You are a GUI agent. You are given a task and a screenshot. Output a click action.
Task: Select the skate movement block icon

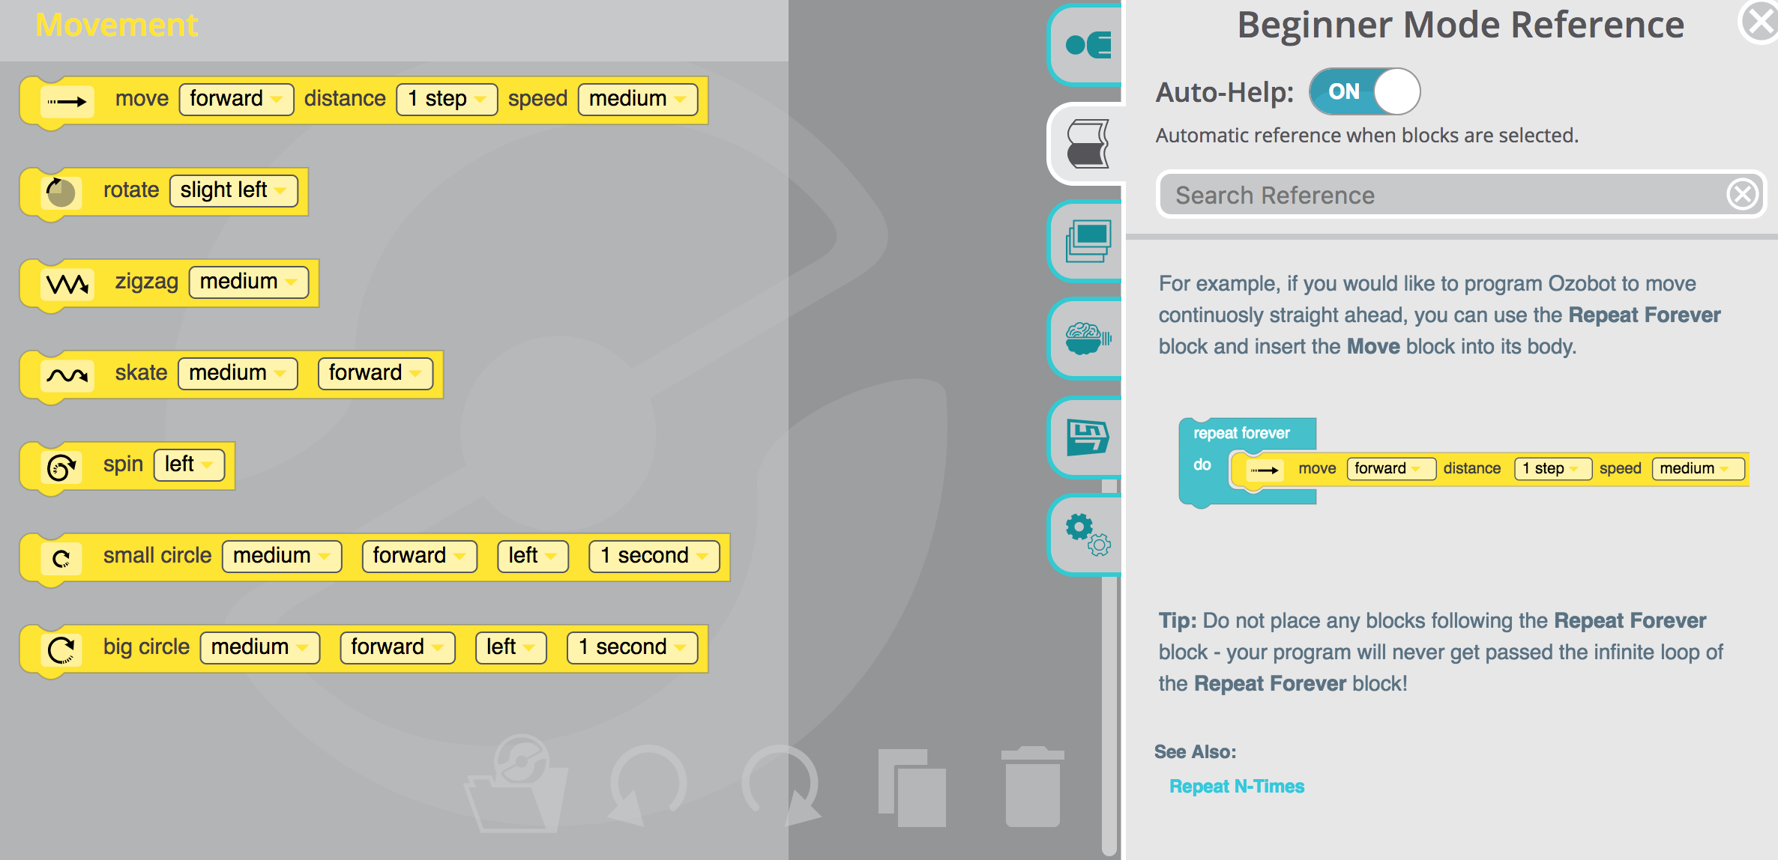66,372
